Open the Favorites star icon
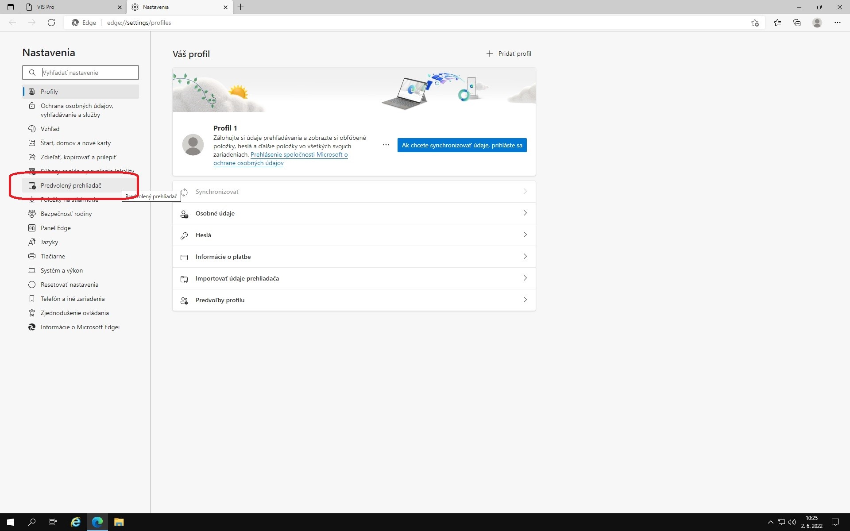 pyautogui.click(x=777, y=23)
